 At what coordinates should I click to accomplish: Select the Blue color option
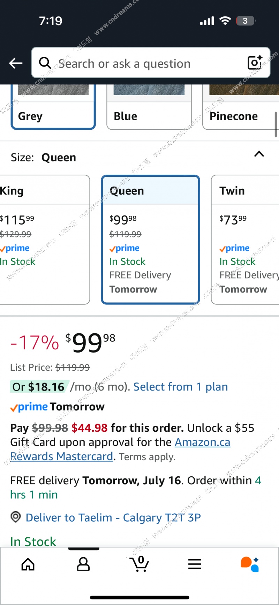(149, 107)
